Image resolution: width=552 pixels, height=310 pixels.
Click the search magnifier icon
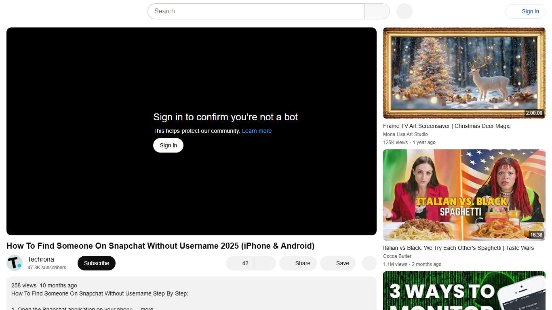click(376, 11)
